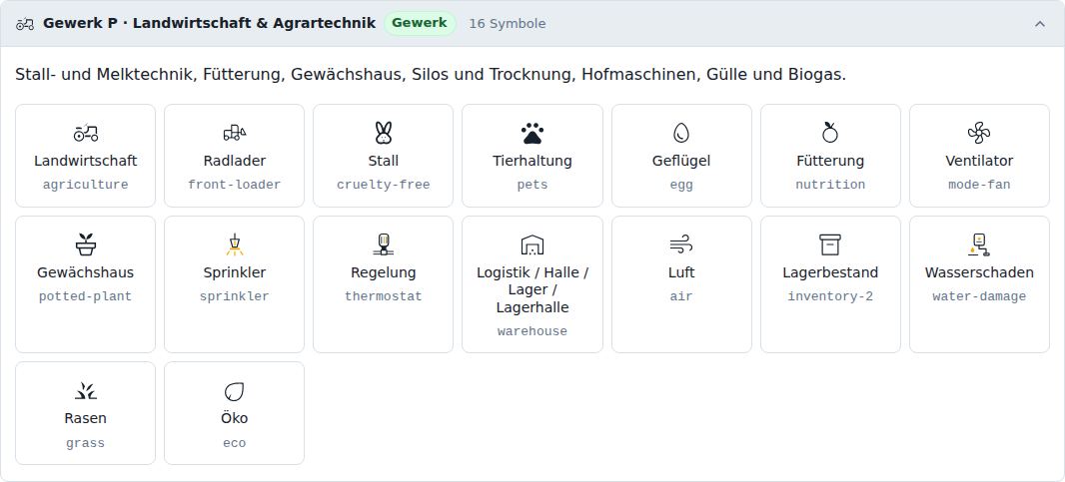The height and width of the screenshot is (482, 1065).
Task: Click the 'agriculture' code label
Action: [x=86, y=185]
